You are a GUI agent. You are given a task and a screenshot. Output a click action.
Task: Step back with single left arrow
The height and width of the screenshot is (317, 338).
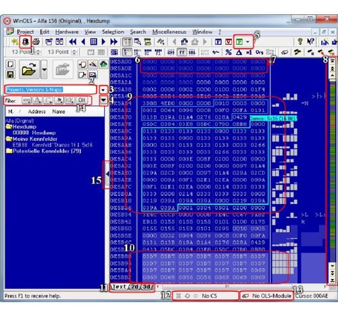click(83, 41)
